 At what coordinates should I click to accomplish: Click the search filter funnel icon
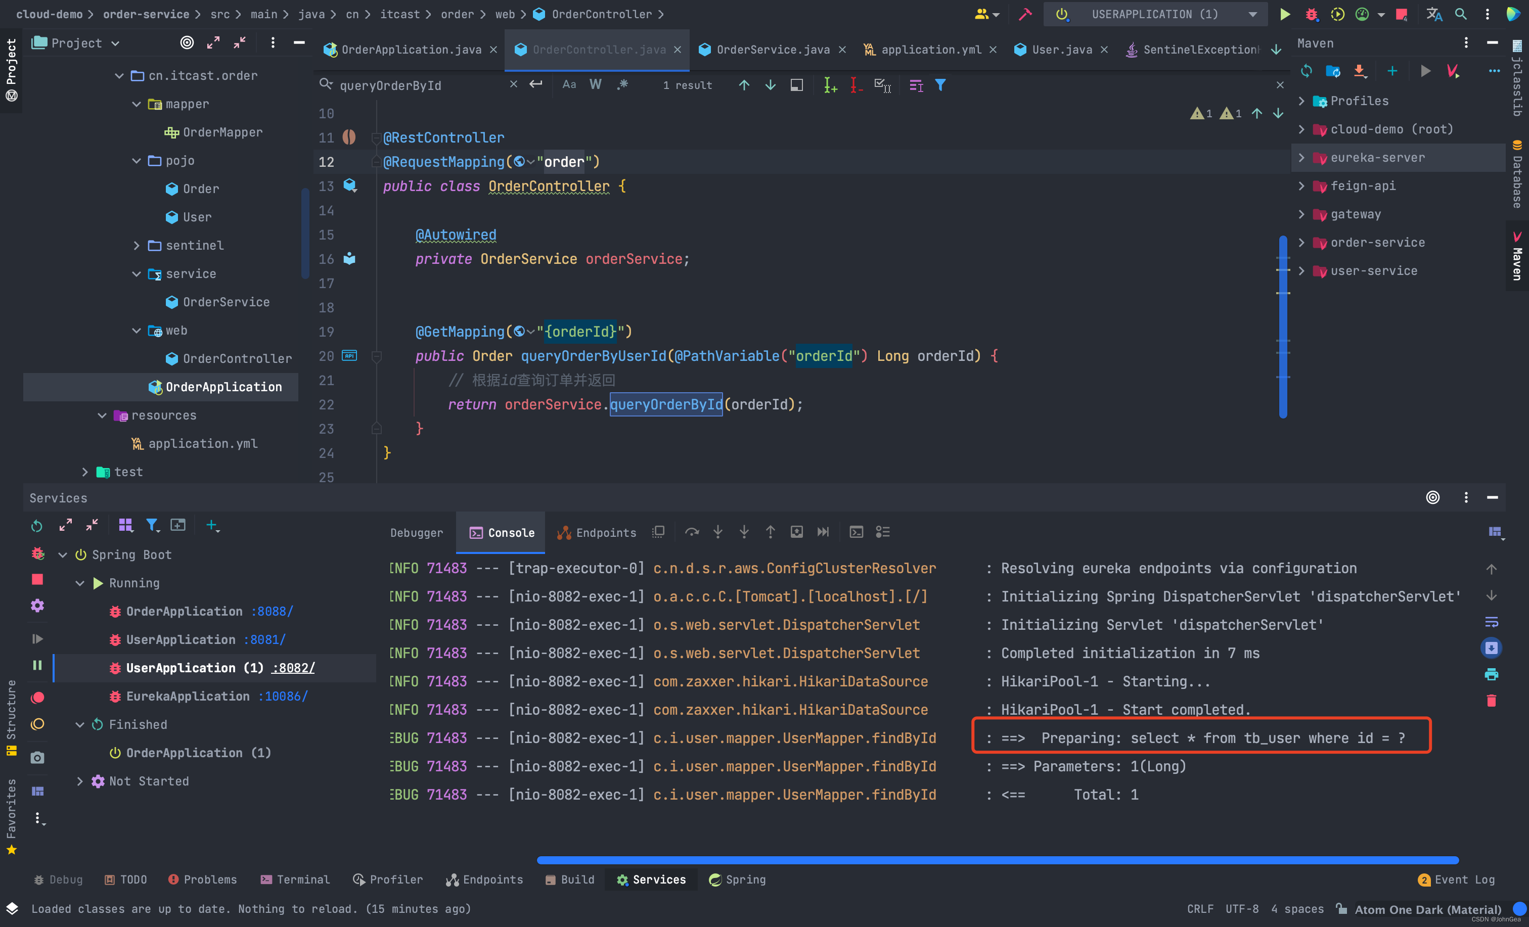(x=941, y=85)
